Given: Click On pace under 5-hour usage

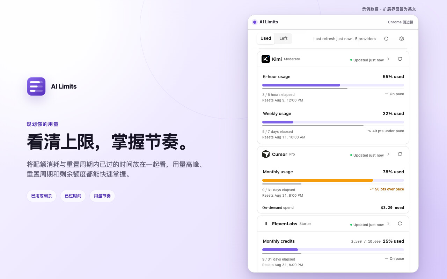Looking at the screenshot, I should coord(397,94).
